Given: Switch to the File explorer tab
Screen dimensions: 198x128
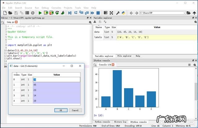Looking at the screenshot, I should (124, 56).
